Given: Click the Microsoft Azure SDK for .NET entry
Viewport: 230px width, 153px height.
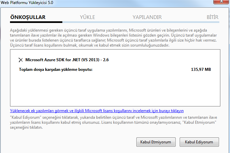Looking at the screenshot, I should coord(67,60).
